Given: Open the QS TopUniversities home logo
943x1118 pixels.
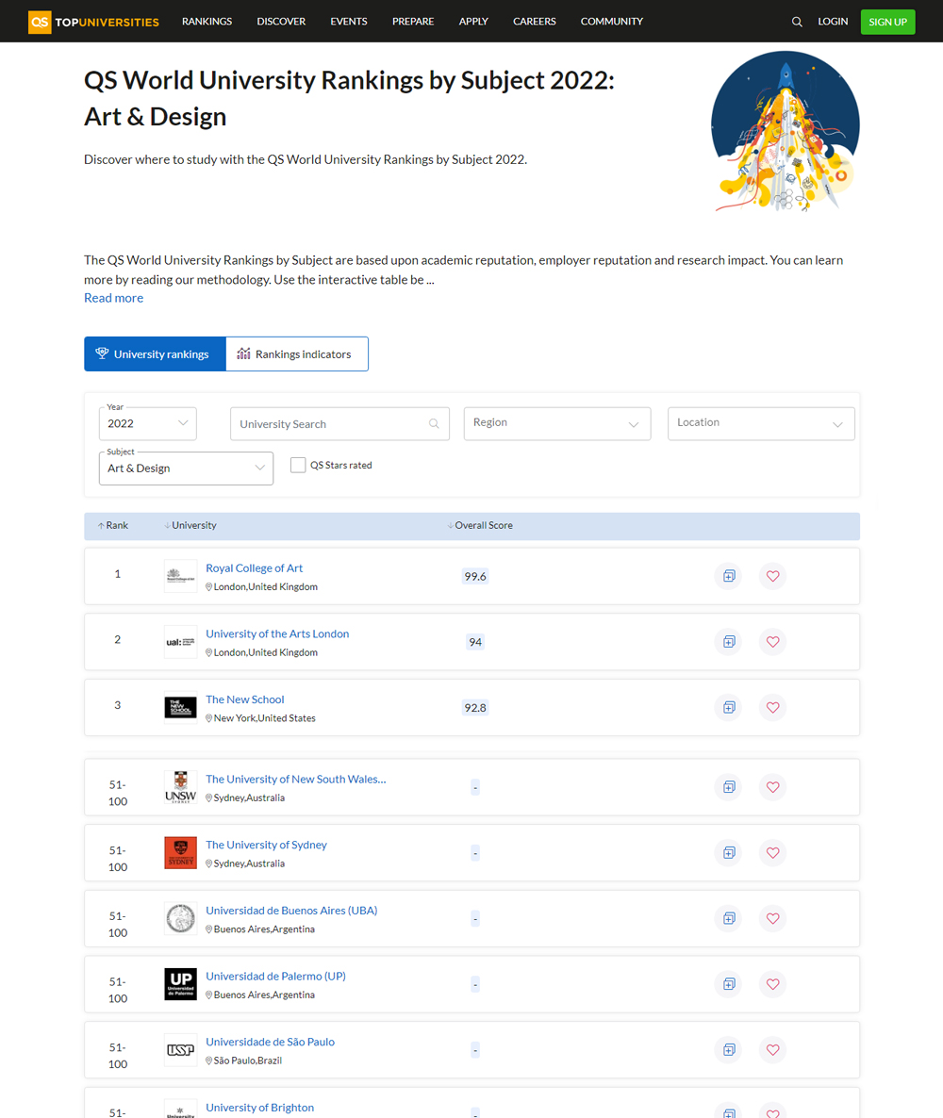Looking at the screenshot, I should (x=93, y=22).
